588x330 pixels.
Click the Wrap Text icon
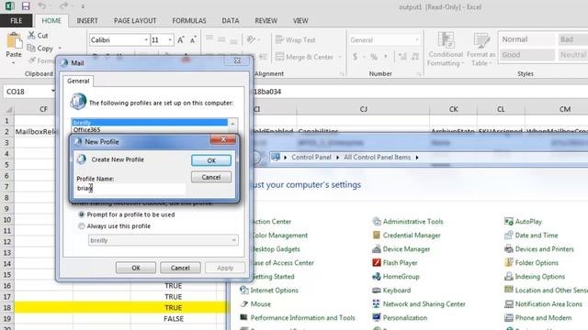279,39
